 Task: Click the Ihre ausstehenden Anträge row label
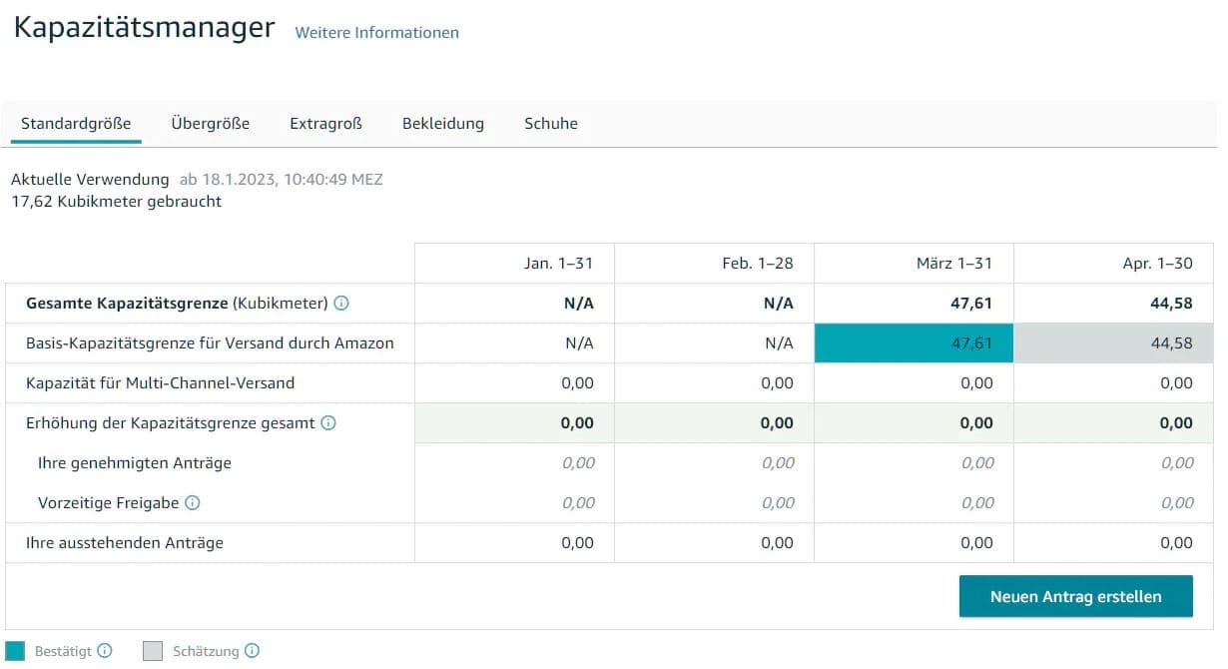click(x=125, y=543)
